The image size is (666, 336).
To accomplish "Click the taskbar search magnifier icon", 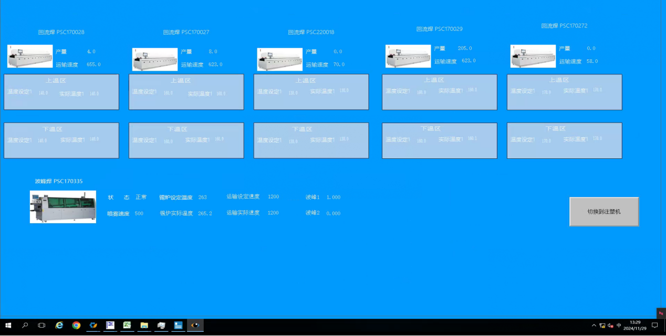I will pos(25,326).
